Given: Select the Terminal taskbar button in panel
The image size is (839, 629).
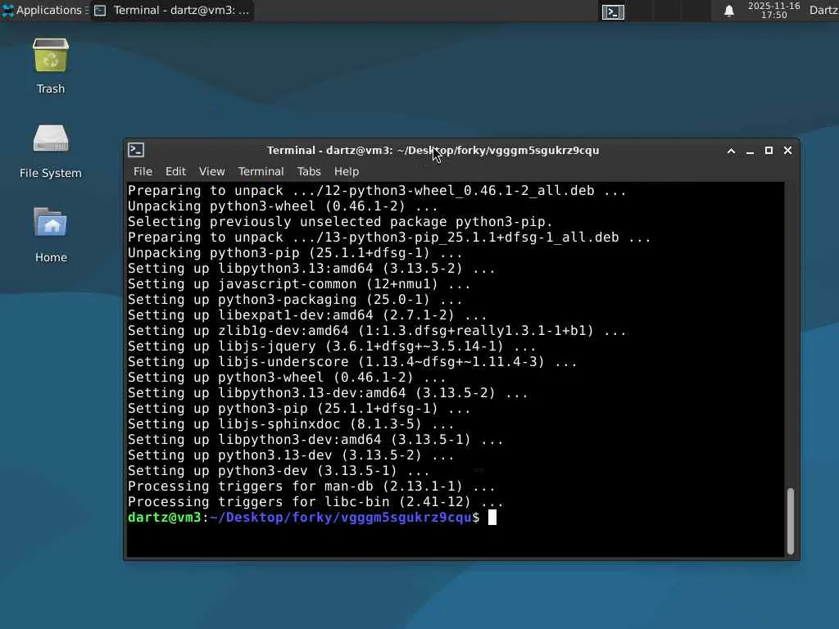Looking at the screenshot, I should pyautogui.click(x=172, y=10).
